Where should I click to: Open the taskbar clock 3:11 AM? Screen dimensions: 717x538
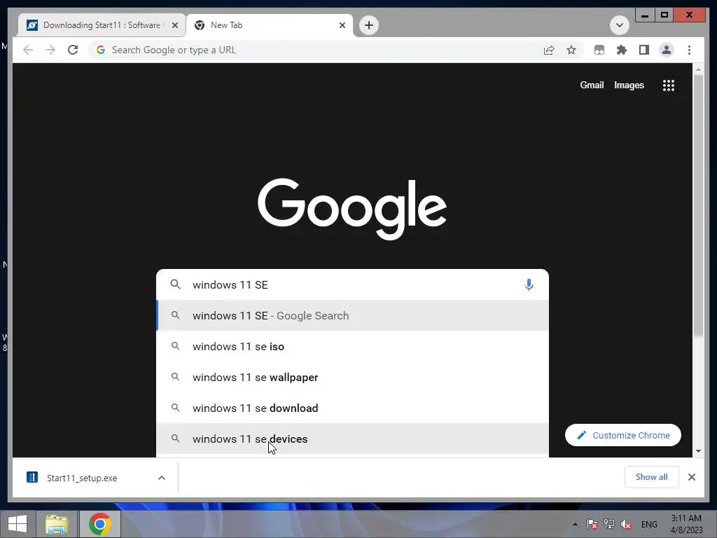click(686, 524)
